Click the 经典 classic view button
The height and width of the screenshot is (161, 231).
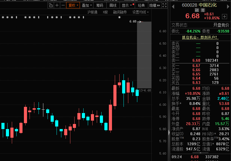(x=141, y=5)
